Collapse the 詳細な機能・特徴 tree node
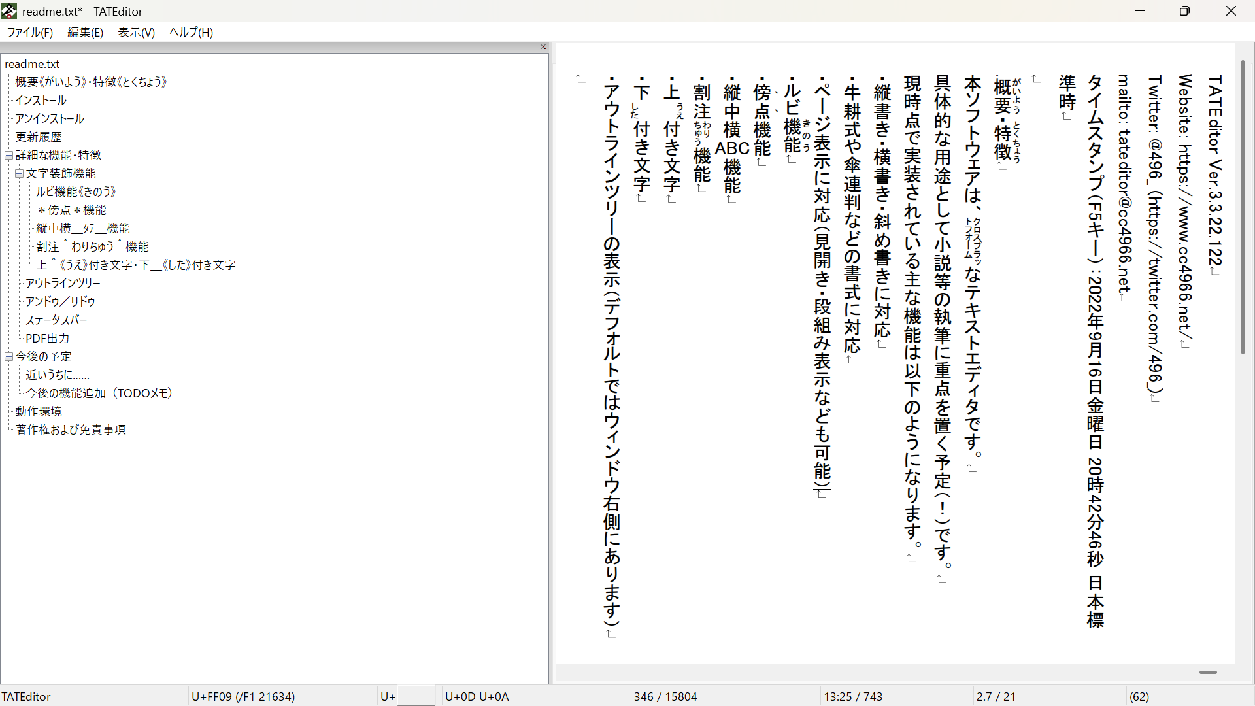Screen dimensions: 1255x706 9,155
